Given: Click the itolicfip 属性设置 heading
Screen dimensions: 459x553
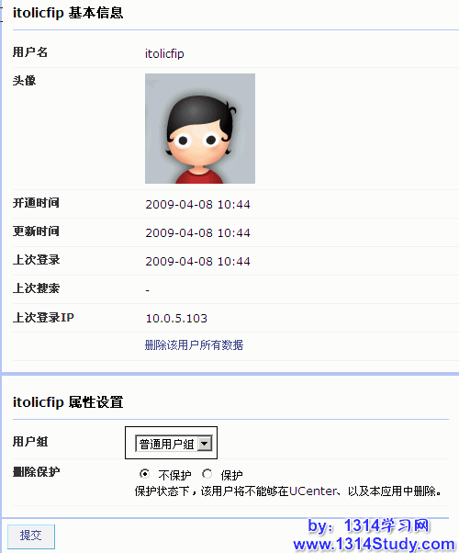Looking at the screenshot, I should [68, 402].
